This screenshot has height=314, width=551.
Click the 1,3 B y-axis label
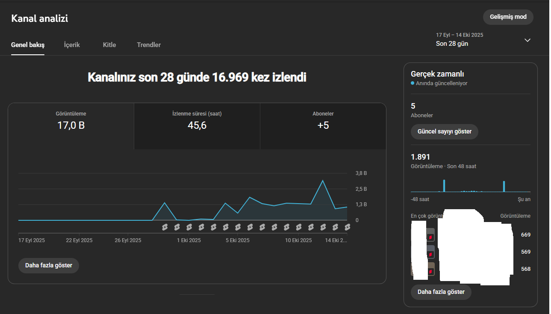(x=361, y=204)
